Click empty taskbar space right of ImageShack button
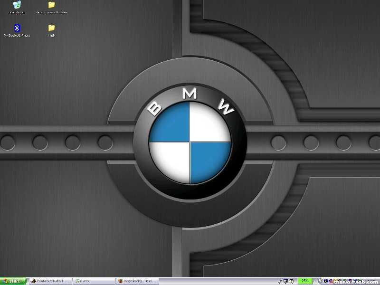Viewport: 380px width, 285px height. (x=214, y=281)
